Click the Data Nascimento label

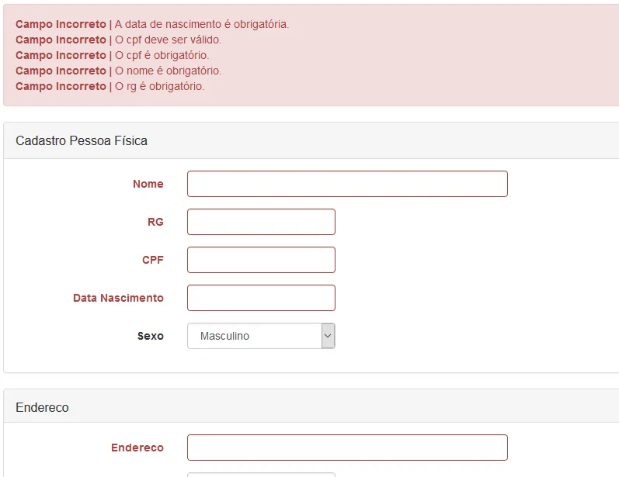(118, 298)
